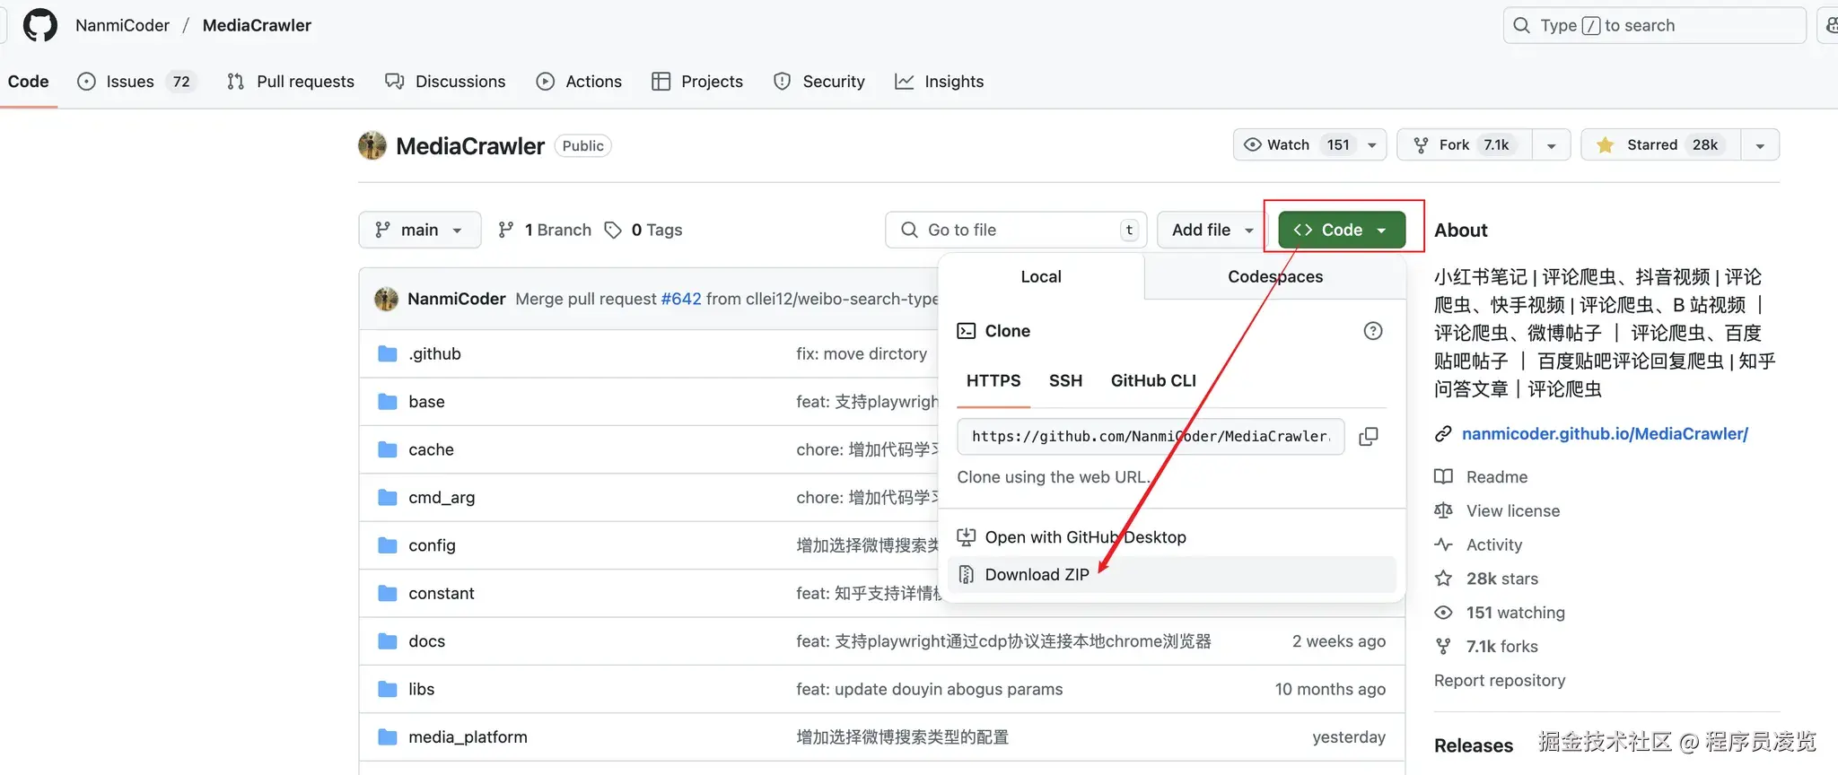Viewport: 1838px width, 775px height.
Task: Open the clone help question-mark icon
Action: click(1372, 331)
